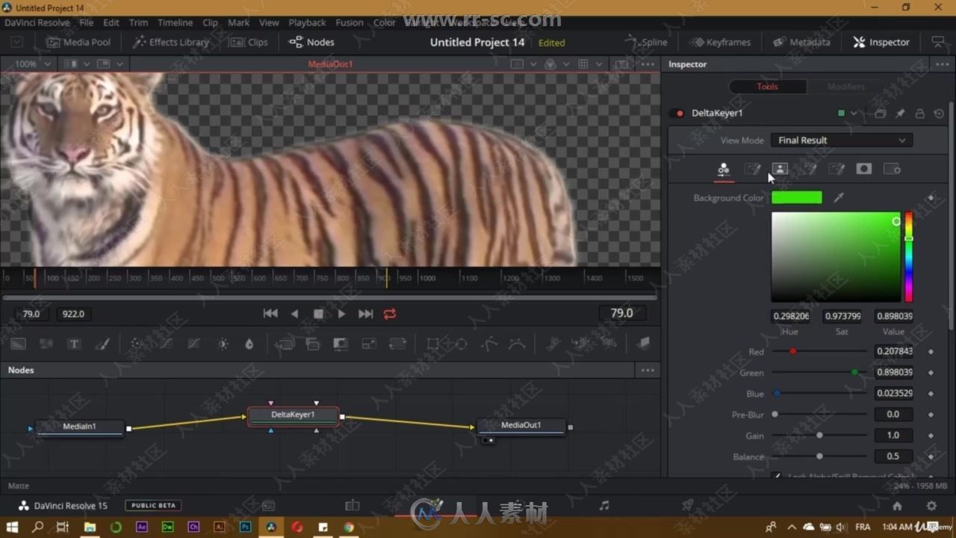Open project settings gear icon
Image resolution: width=956 pixels, height=538 pixels.
click(931, 506)
